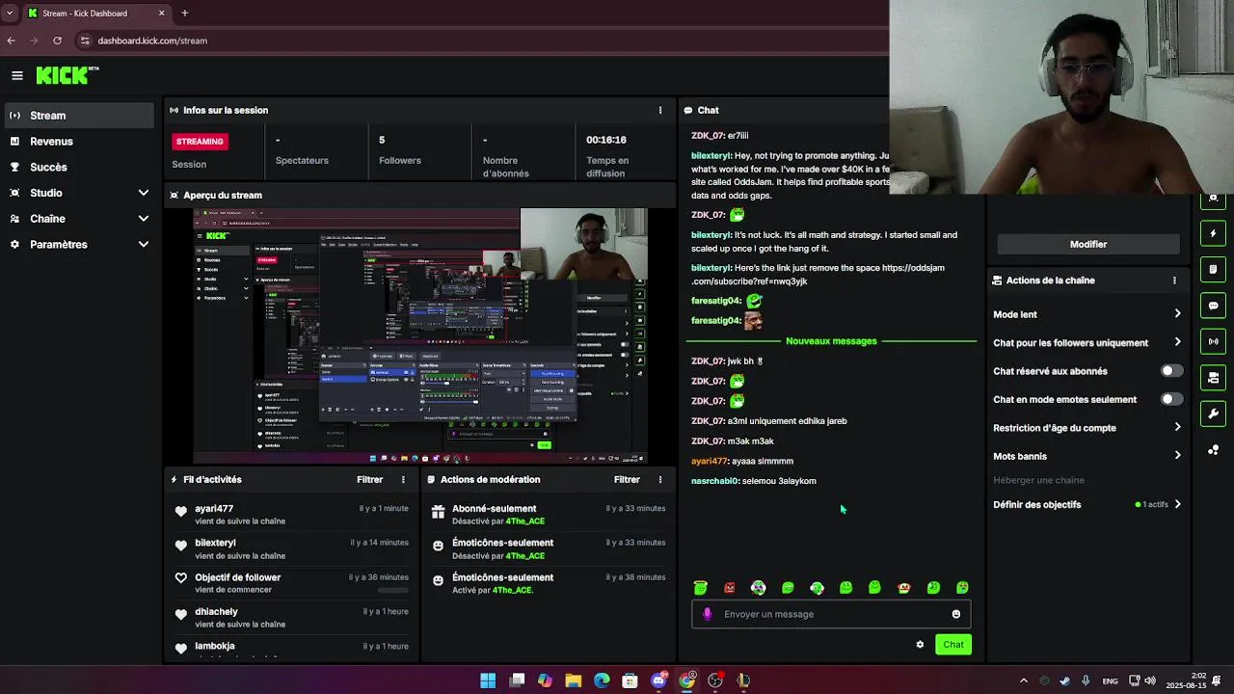Click the channel actions icon in right rail

[1214, 378]
